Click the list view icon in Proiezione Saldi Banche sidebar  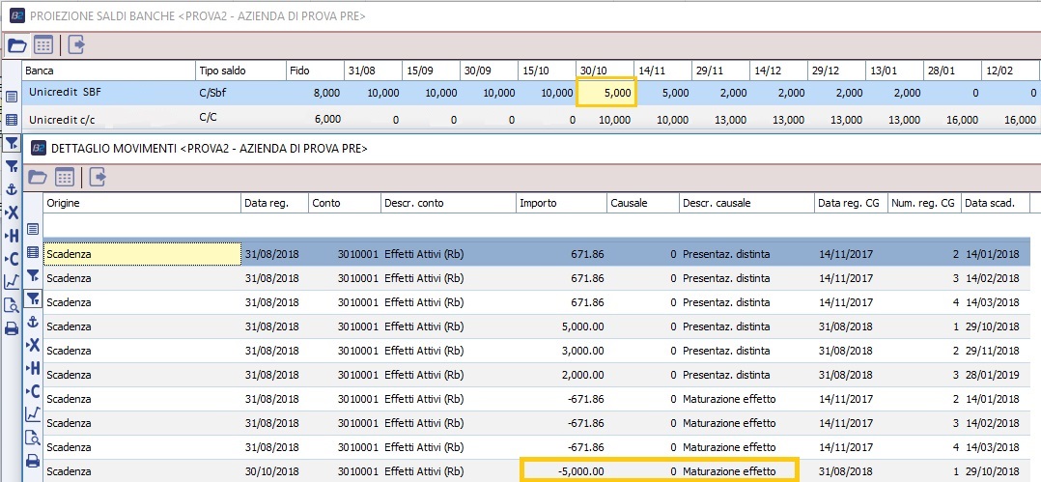pos(12,97)
